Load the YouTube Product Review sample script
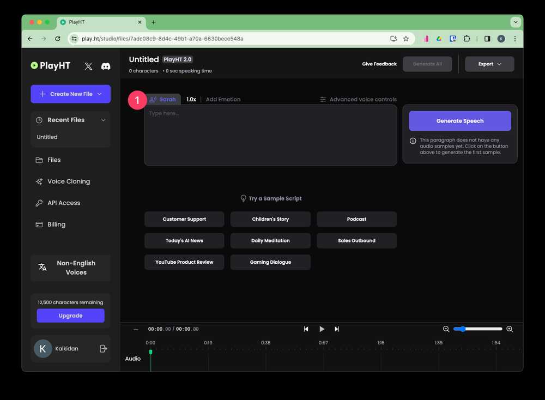The width and height of the screenshot is (545, 400). click(x=184, y=262)
